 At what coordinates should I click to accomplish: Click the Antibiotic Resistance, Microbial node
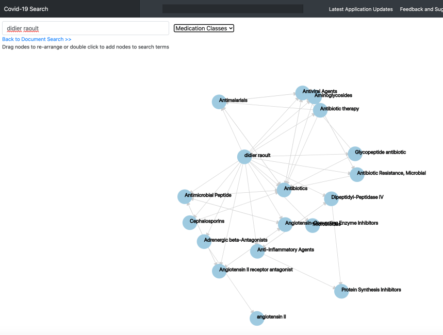click(357, 174)
